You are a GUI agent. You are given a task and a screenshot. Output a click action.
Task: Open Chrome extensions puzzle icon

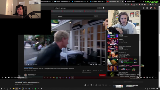click(x=150, y=4)
